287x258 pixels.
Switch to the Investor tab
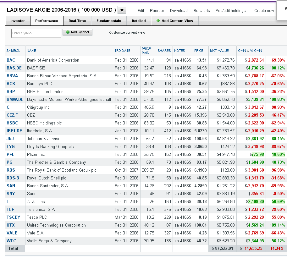click(x=18, y=21)
